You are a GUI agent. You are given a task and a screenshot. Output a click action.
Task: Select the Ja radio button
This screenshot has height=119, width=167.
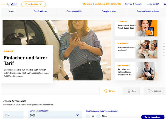(88, 116)
